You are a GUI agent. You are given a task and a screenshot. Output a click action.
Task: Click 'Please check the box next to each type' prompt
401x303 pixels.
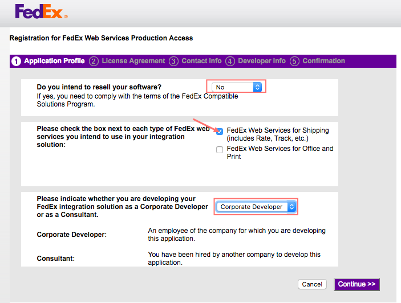(123, 137)
